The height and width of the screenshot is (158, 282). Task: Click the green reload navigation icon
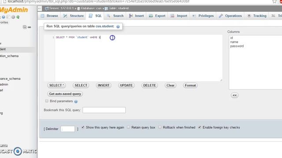click(x=18, y=17)
